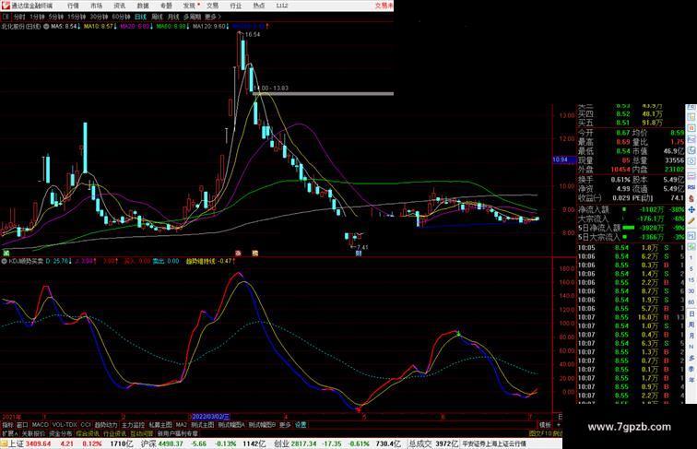
Task: Open the 数据 menu
Action: [x=143, y=6]
